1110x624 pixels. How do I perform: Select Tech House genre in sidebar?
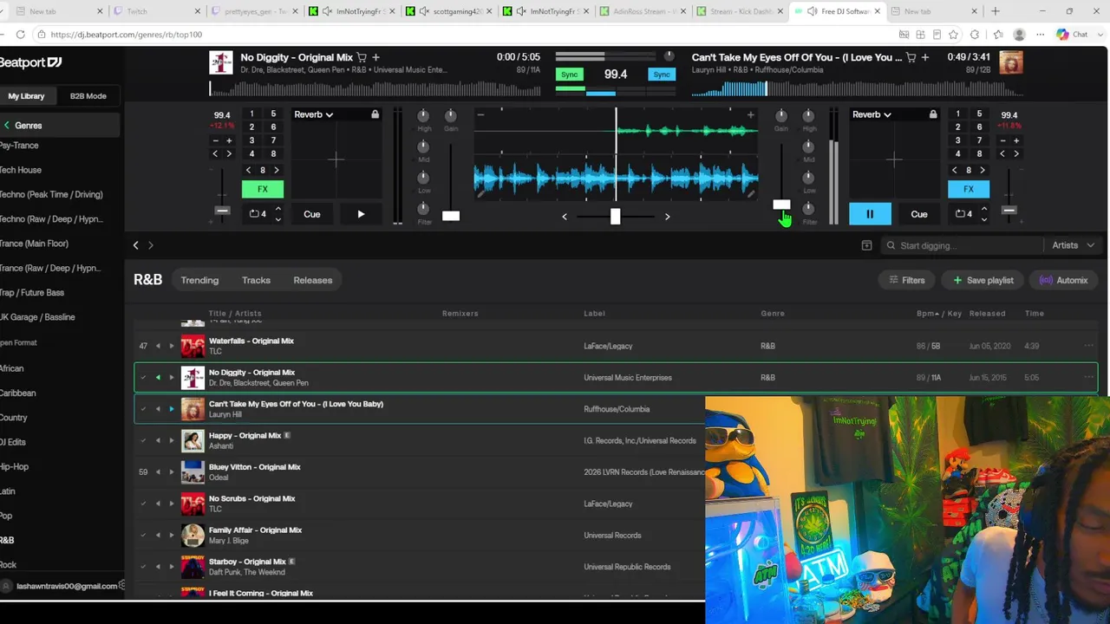(x=21, y=170)
